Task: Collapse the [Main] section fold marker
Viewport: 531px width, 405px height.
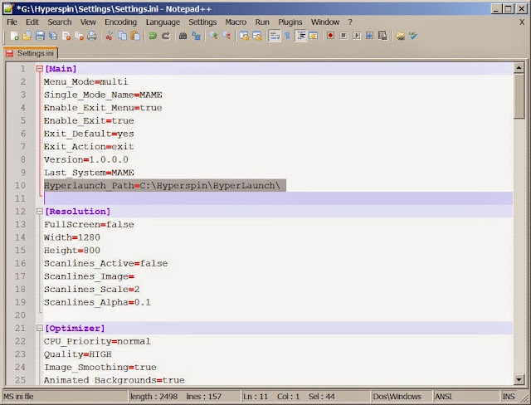Action: click(x=39, y=69)
